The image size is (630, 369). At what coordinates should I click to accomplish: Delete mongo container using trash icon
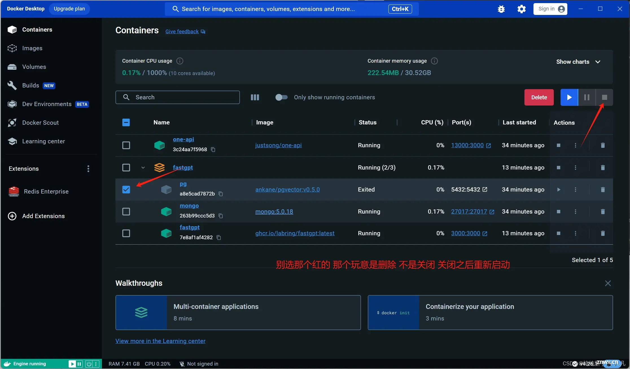[x=603, y=212]
